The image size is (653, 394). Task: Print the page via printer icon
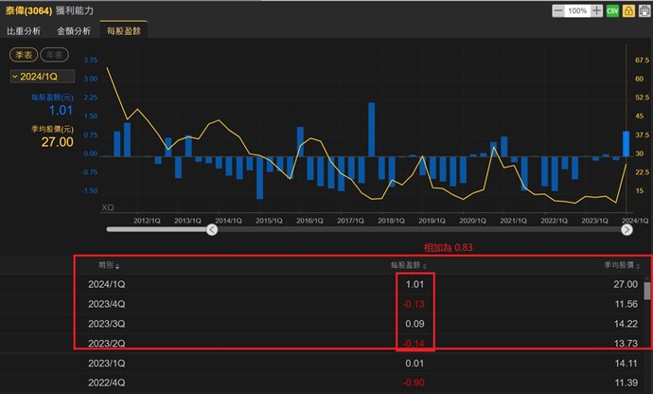point(643,10)
